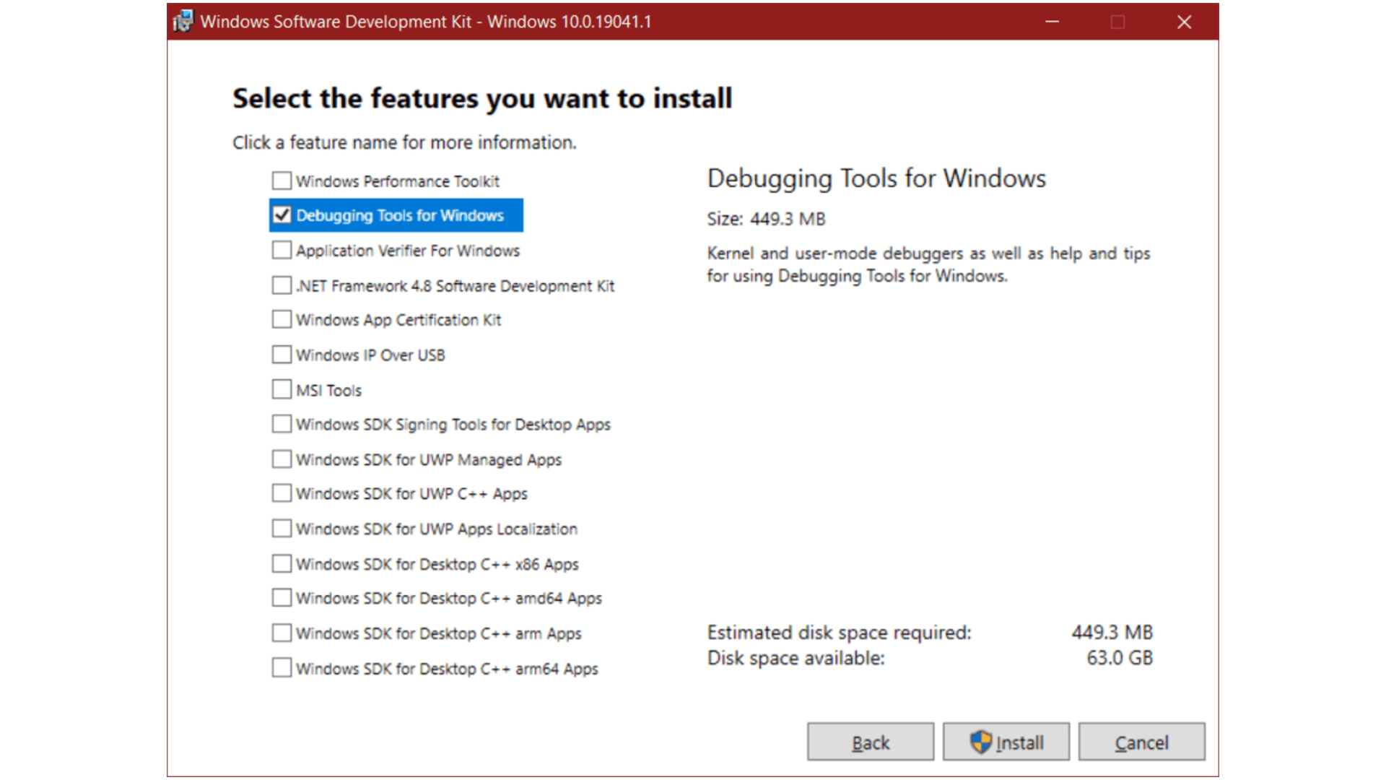Image resolution: width=1386 pixels, height=780 pixels.
Task: Select Windows App Certification Kit checkbox
Action: click(282, 319)
